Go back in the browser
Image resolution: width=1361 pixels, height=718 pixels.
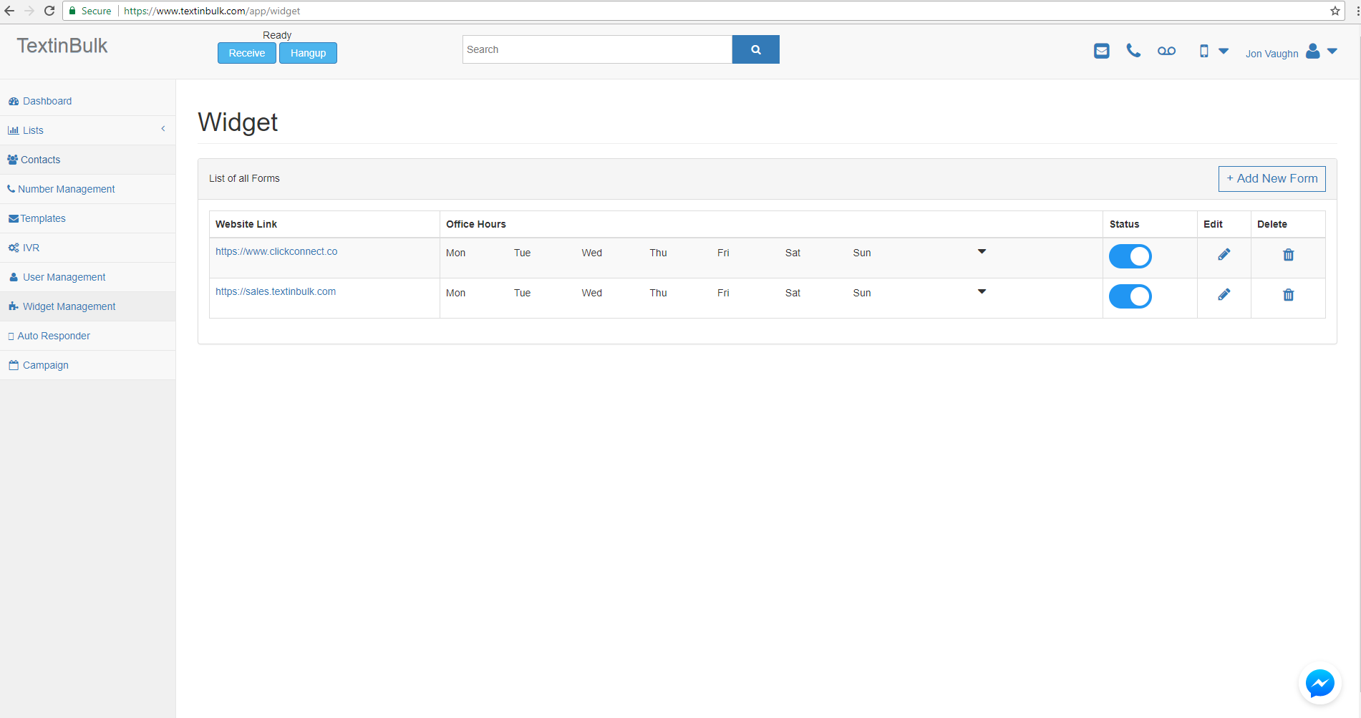(9, 11)
